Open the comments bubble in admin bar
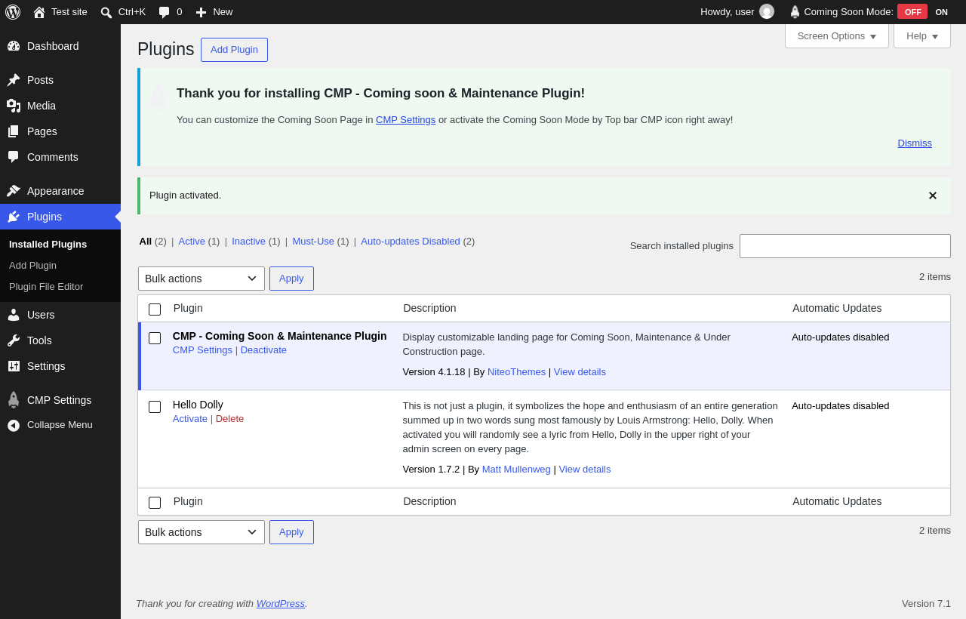Screen dimensions: 966x619 [164, 12]
